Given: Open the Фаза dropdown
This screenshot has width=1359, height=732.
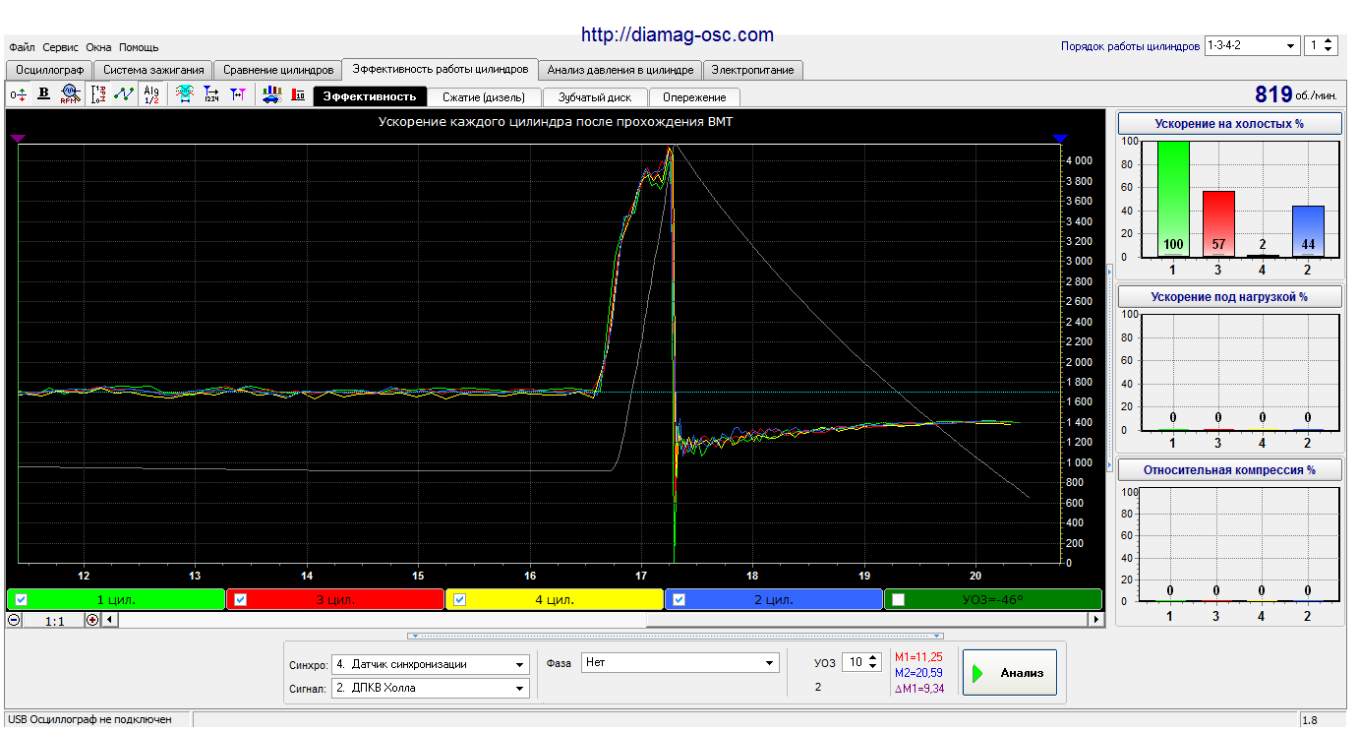Looking at the screenshot, I should click(680, 662).
